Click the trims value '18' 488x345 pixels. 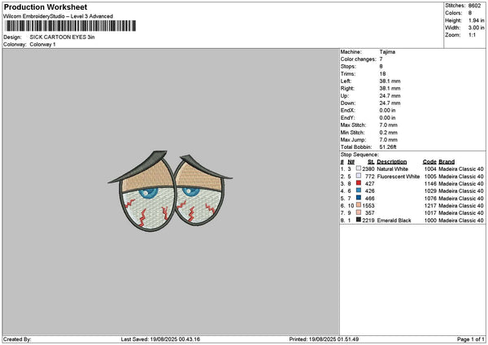coord(382,74)
